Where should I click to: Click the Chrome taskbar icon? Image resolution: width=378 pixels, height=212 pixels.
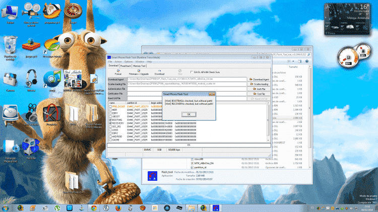click(x=94, y=208)
